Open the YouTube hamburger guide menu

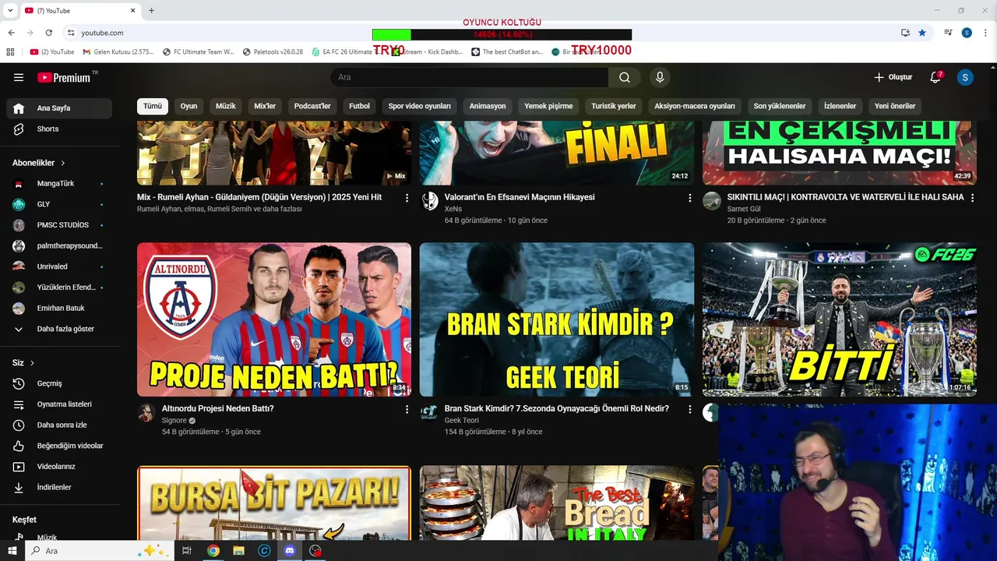(x=19, y=77)
